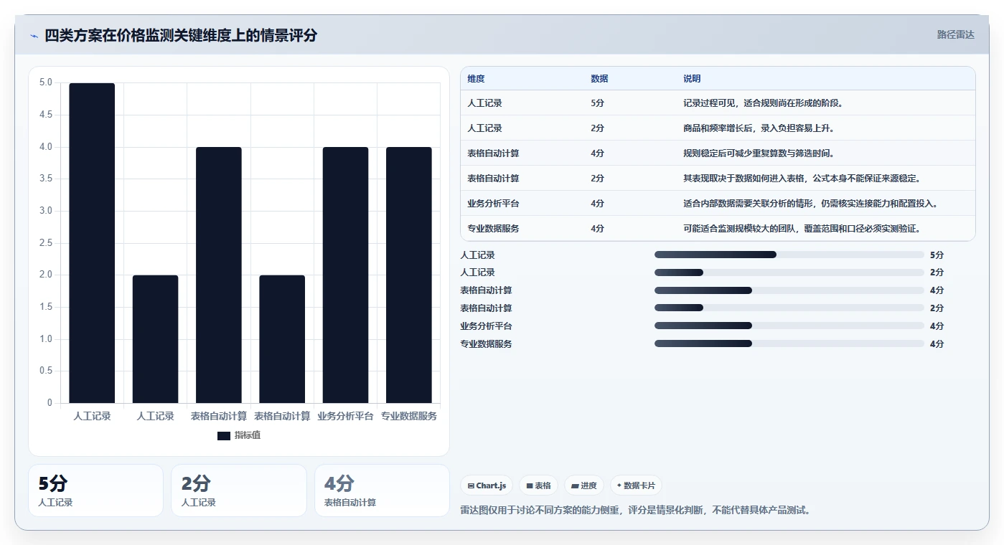
Task: Select the cell starting with 适合内部数据需要关联分析的情形
Action: [810, 204]
